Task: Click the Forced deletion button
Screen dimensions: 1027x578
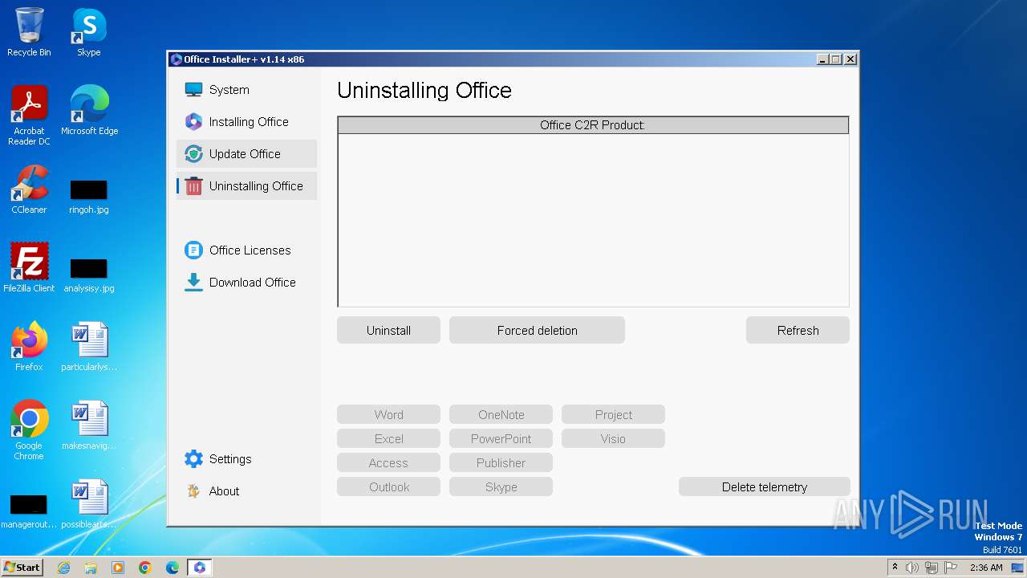Action: [537, 330]
